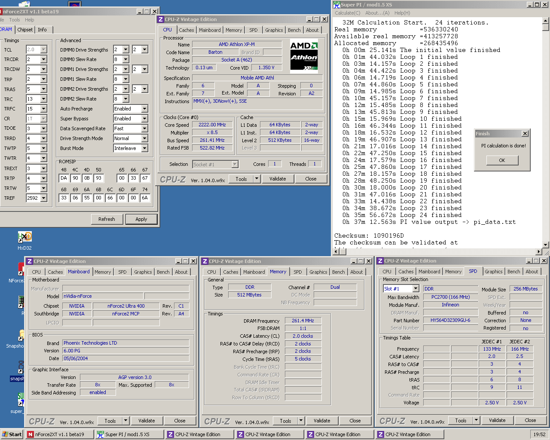Expand the TDOE timing dropdown
The width and height of the screenshot is (550, 440).
coord(43,128)
